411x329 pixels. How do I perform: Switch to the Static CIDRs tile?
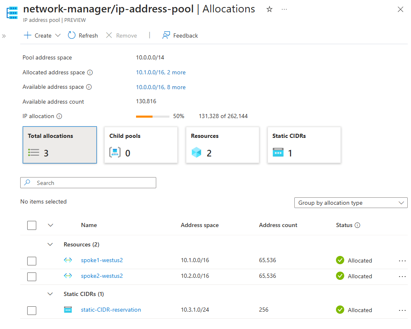click(x=304, y=145)
